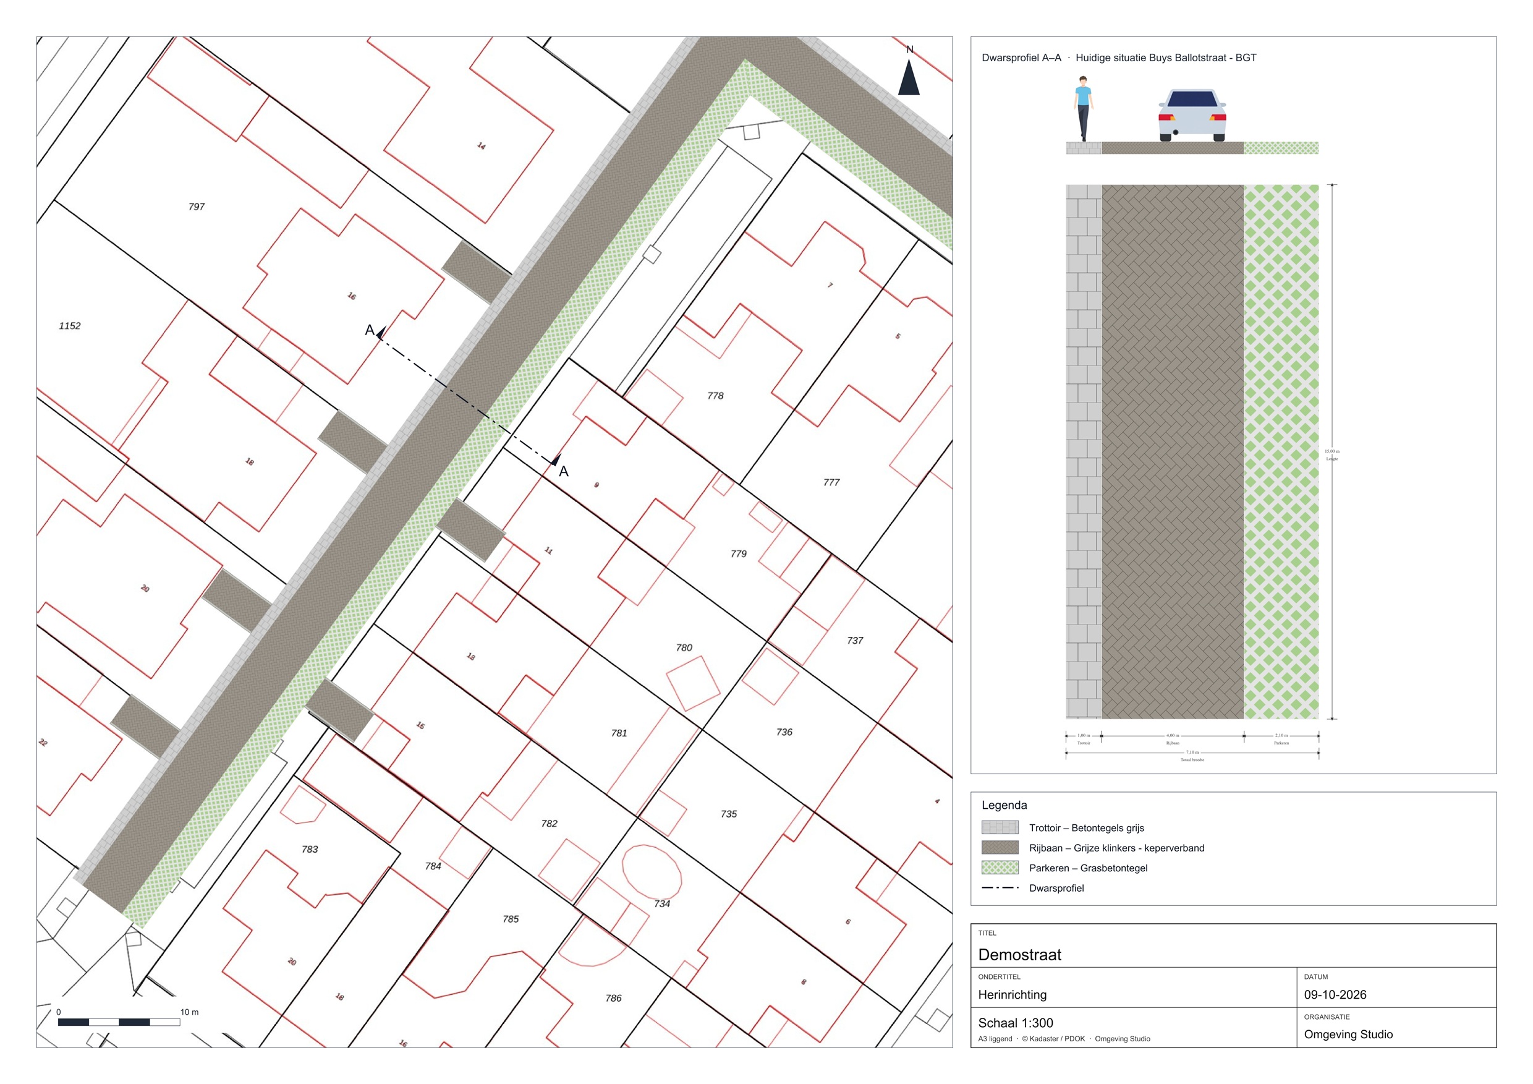Select the pedestrian figure in the cross-section
The image size is (1533, 1084).
[1083, 108]
